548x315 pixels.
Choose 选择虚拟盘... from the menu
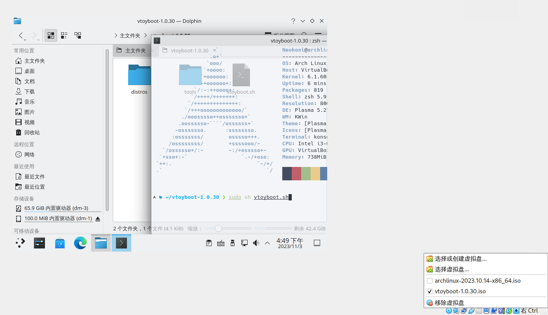point(486,269)
